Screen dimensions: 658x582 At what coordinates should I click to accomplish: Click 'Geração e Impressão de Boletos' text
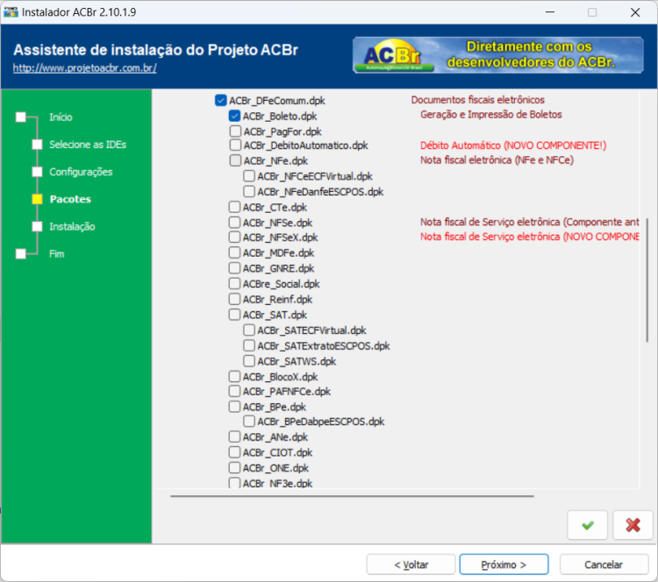coord(491,115)
